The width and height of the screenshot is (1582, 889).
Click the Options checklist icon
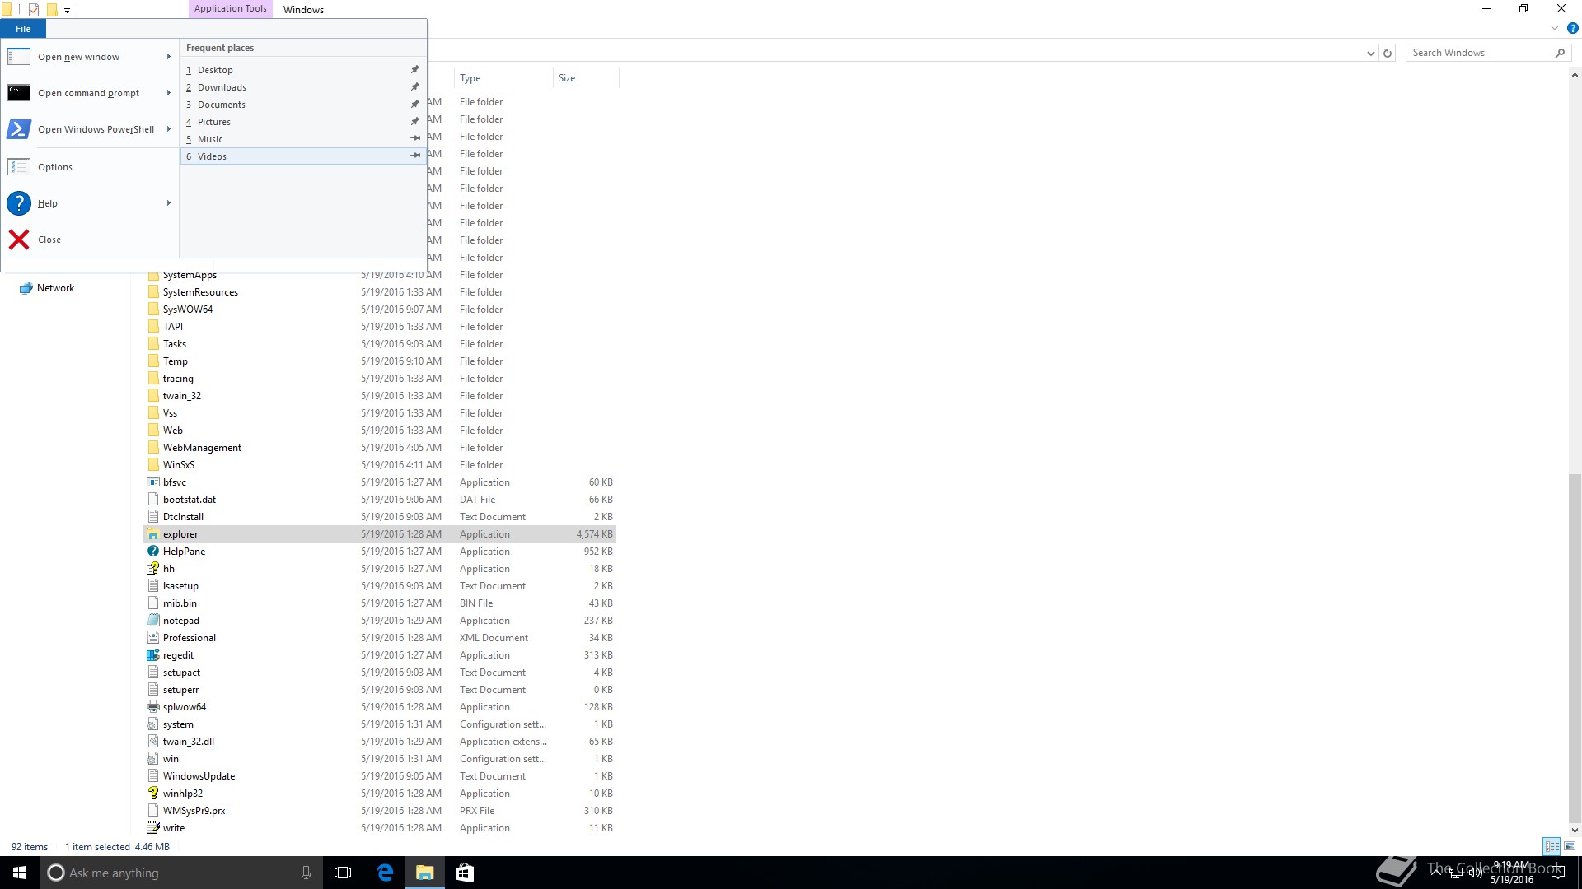click(19, 167)
